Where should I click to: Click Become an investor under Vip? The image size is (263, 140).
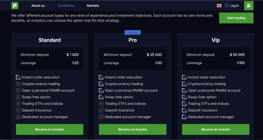pos(216,129)
